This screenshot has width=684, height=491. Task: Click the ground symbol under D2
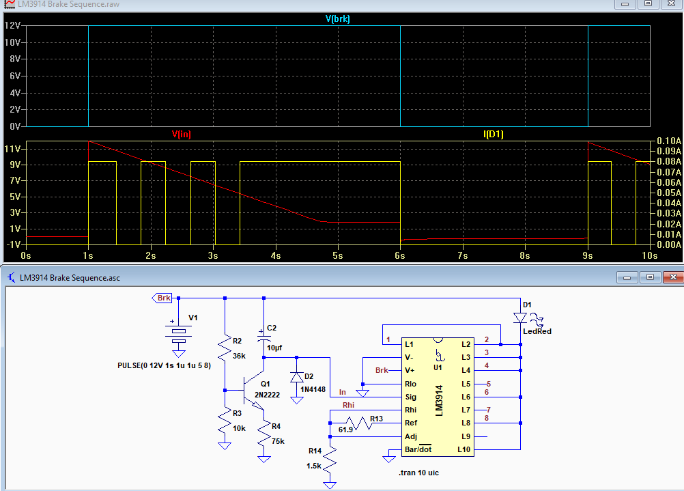tap(297, 400)
